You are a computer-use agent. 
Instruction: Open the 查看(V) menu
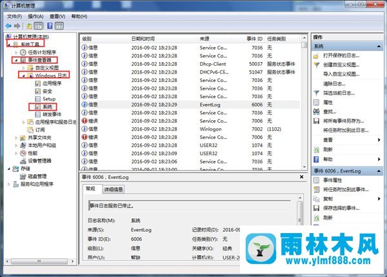tap(57, 16)
